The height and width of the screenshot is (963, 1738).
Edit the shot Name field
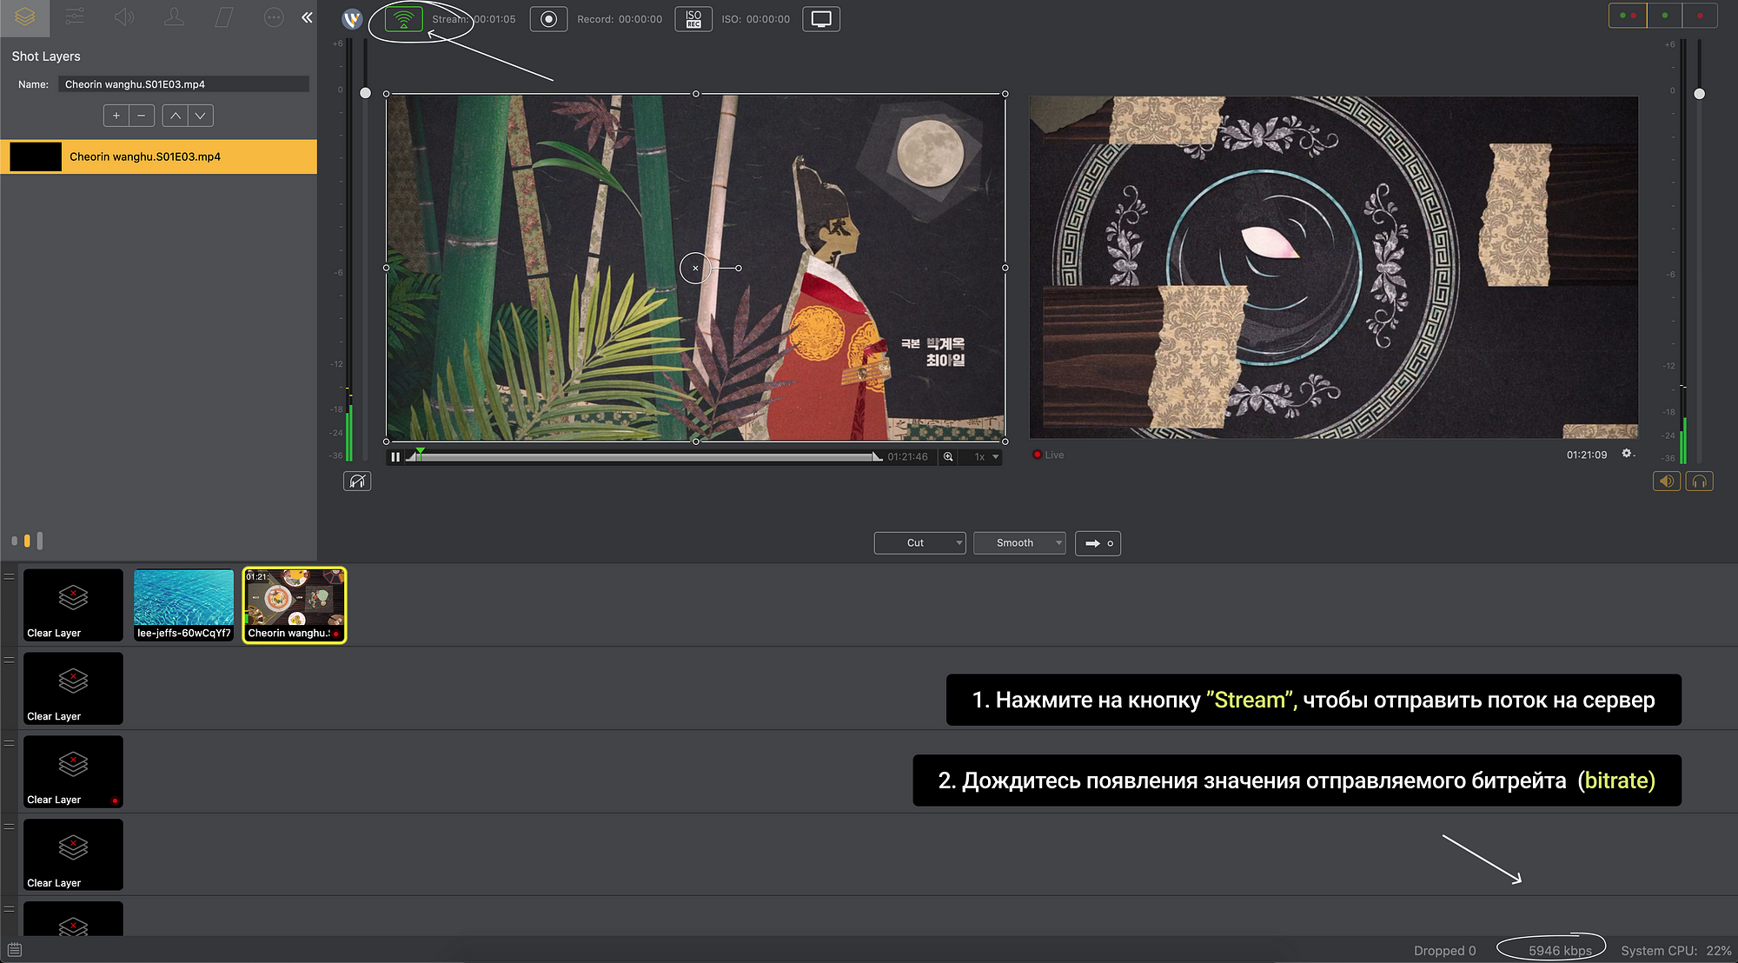point(183,84)
